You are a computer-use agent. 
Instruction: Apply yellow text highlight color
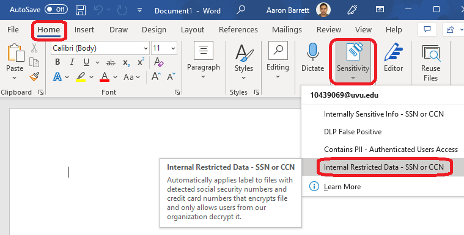(x=81, y=77)
